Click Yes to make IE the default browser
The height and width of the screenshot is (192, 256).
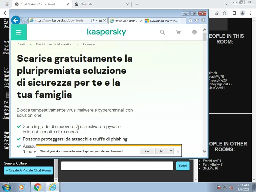pos(147,151)
